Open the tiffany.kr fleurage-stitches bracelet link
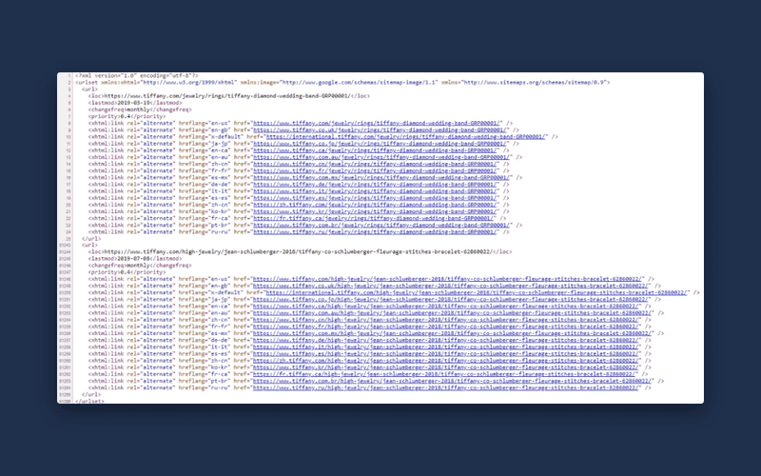 point(447,367)
